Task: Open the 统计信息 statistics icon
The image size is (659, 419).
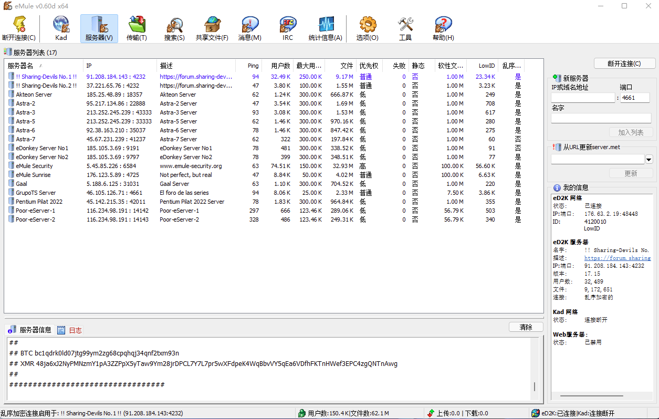Action: (326, 28)
